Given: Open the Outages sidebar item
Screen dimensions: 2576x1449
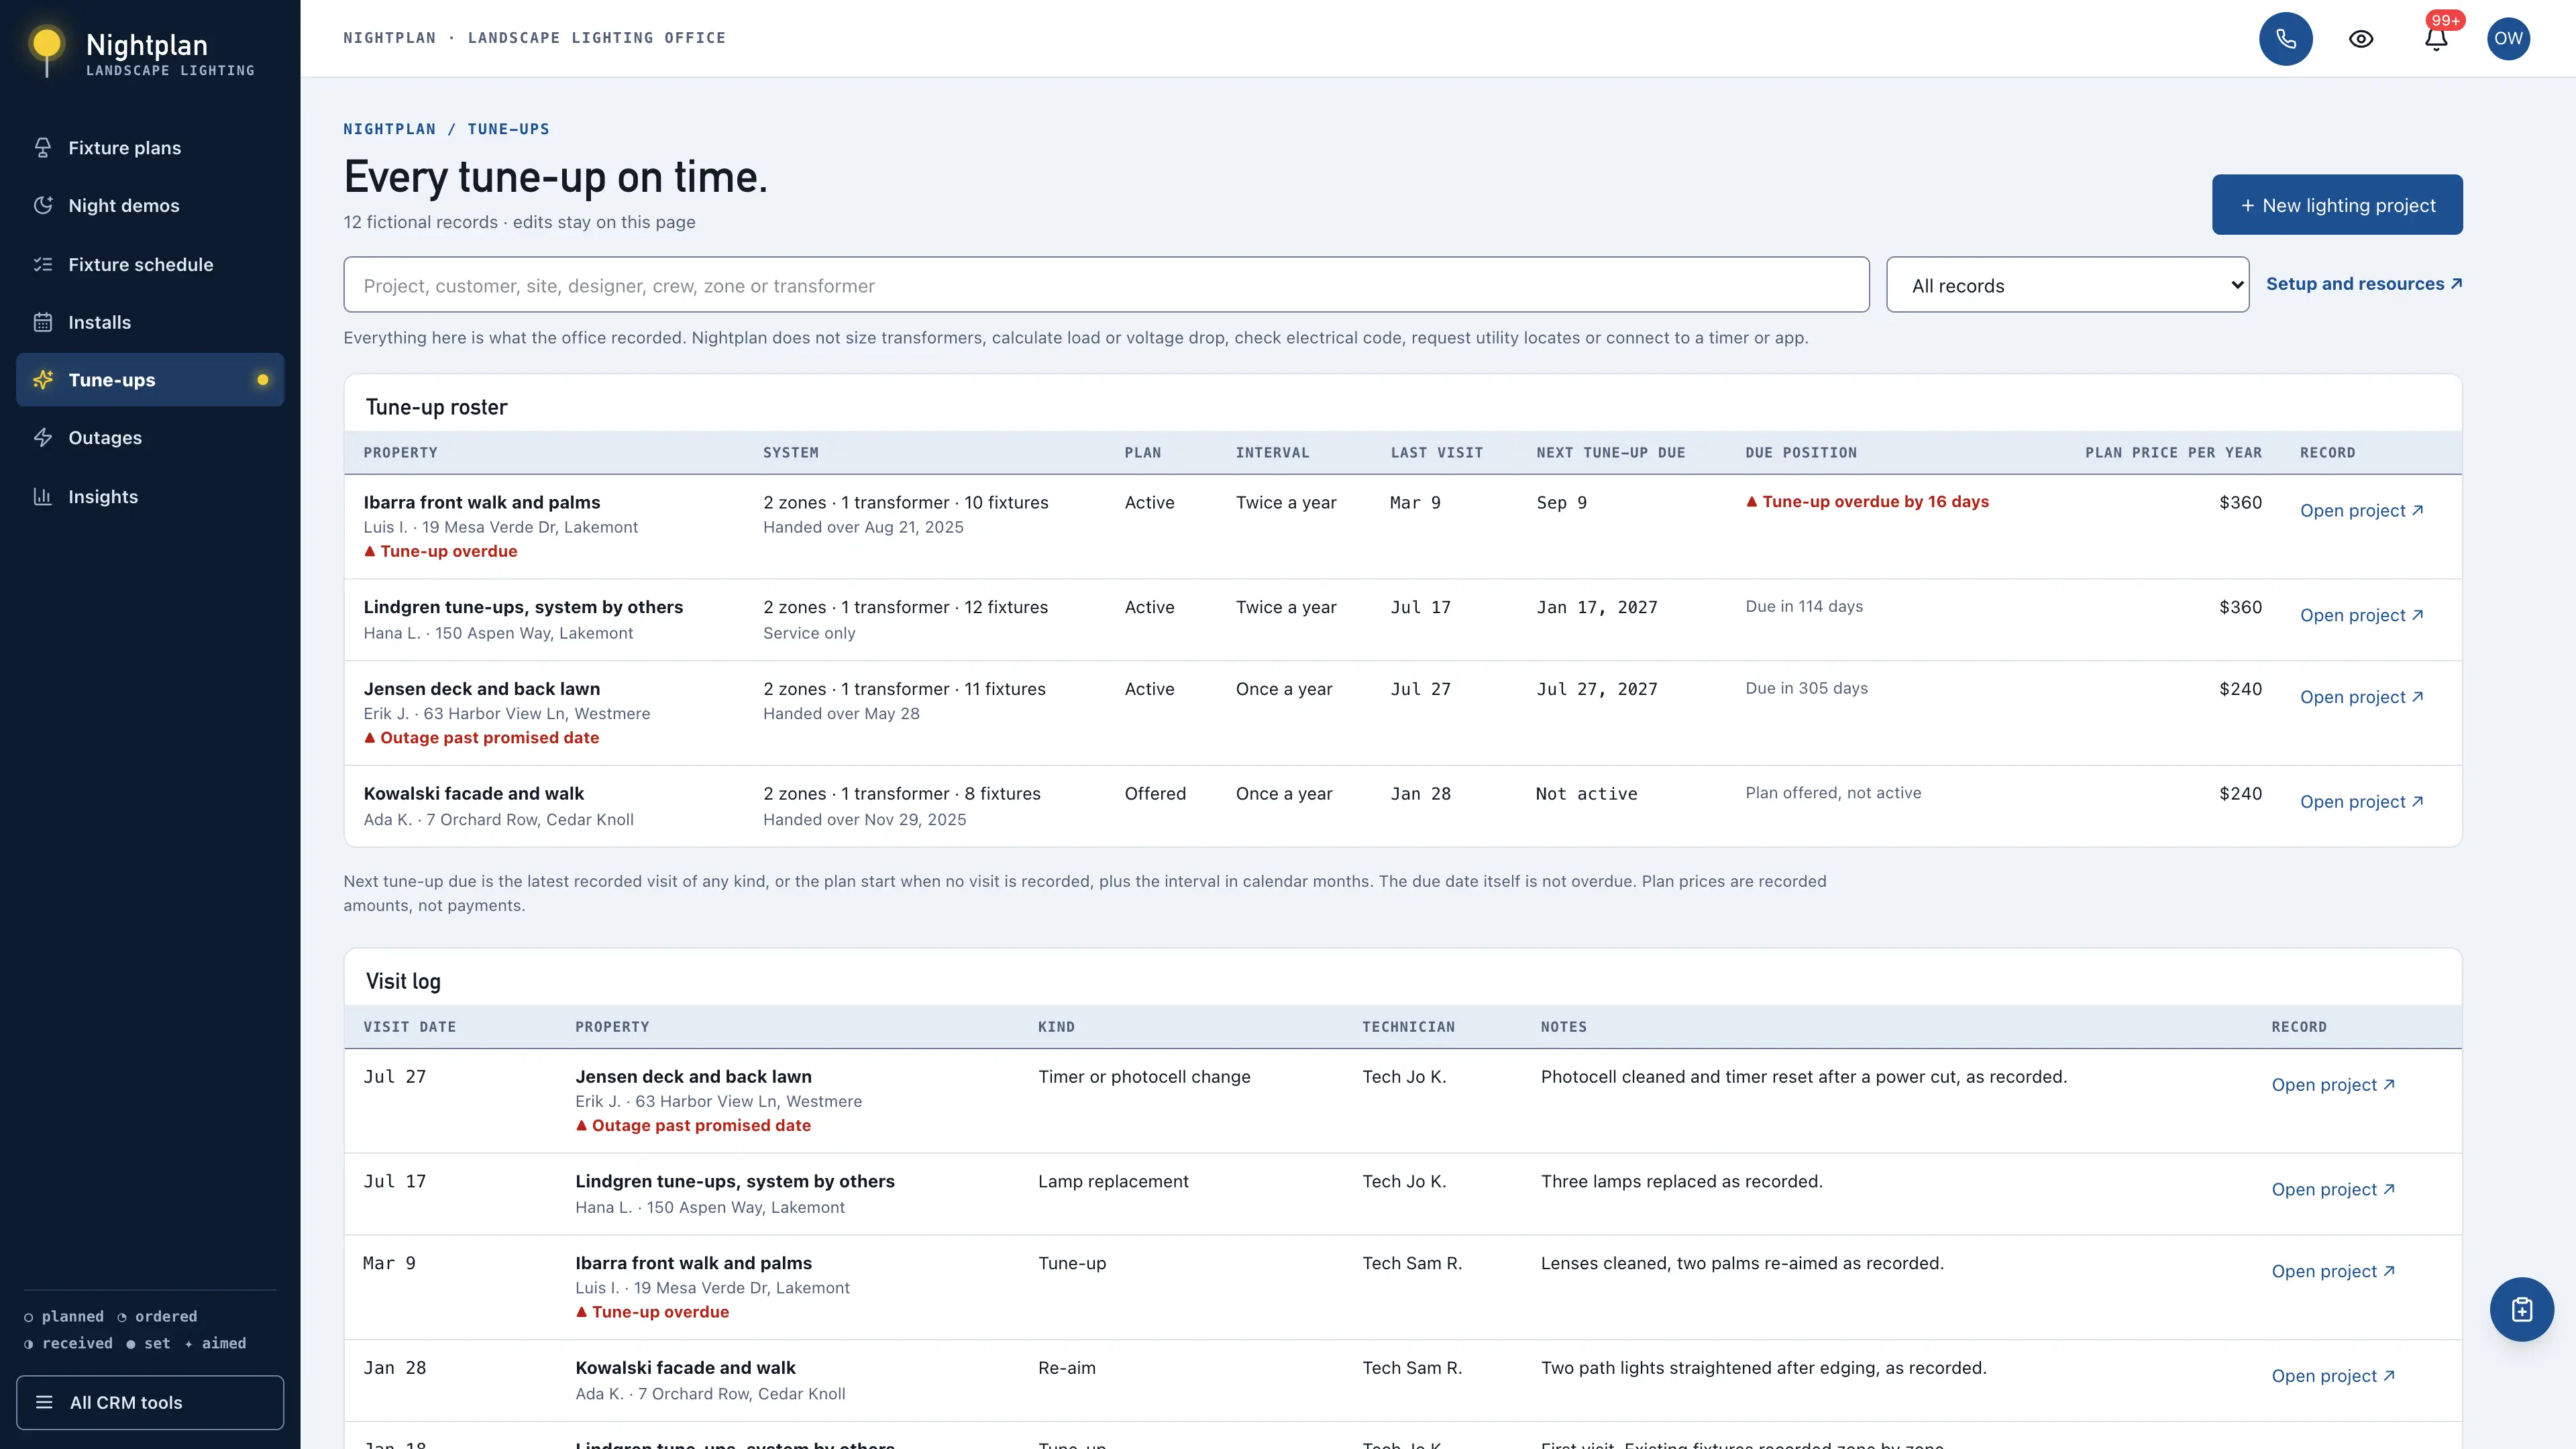Looking at the screenshot, I should [150, 438].
